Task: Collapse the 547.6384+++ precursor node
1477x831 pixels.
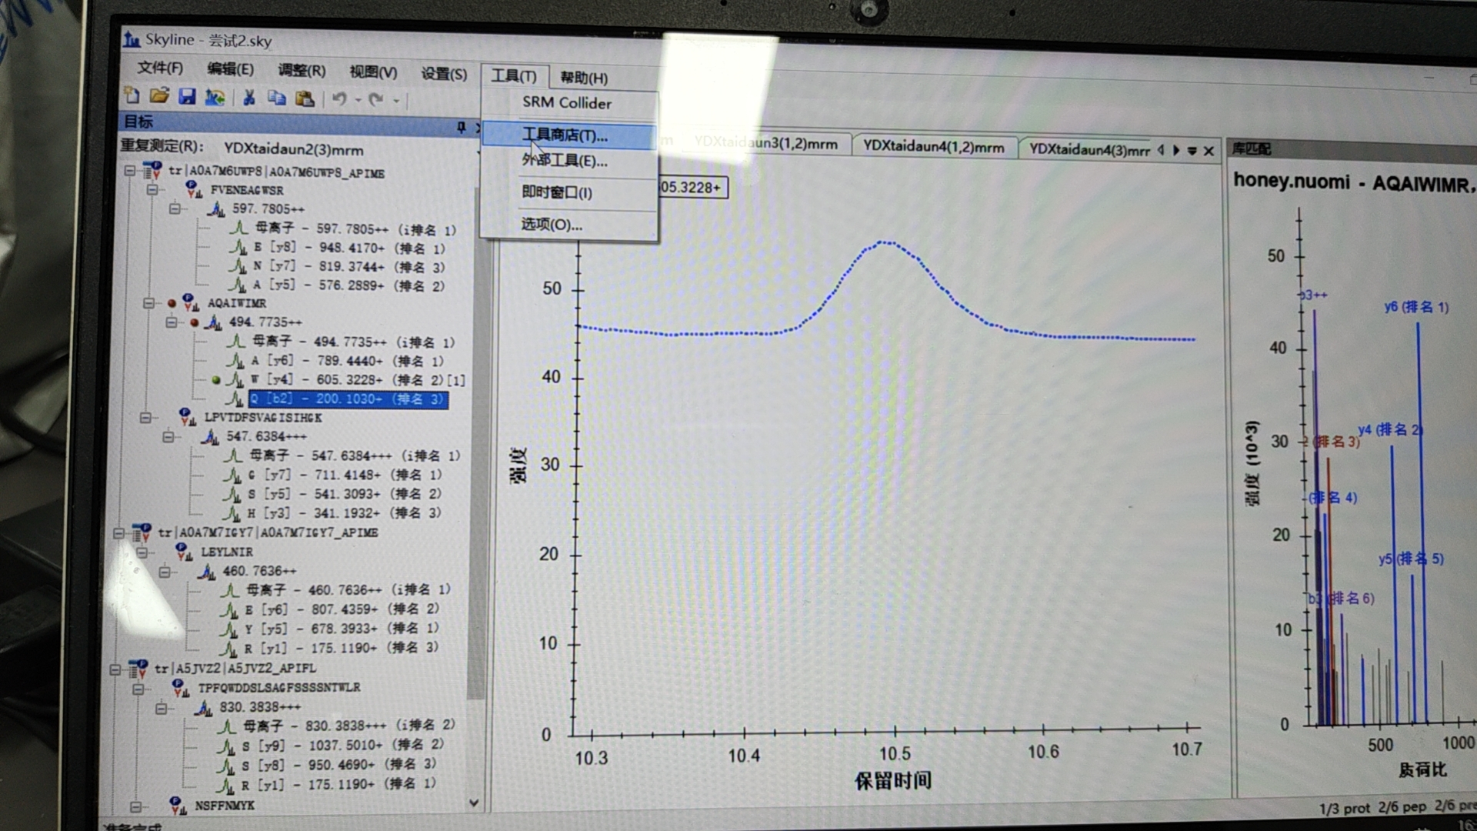Action: (x=168, y=436)
